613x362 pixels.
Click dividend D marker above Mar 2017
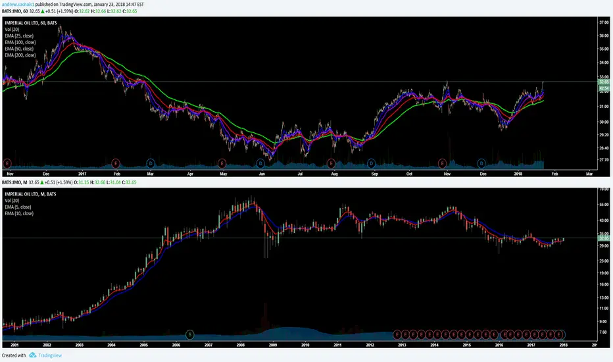tap(151, 163)
